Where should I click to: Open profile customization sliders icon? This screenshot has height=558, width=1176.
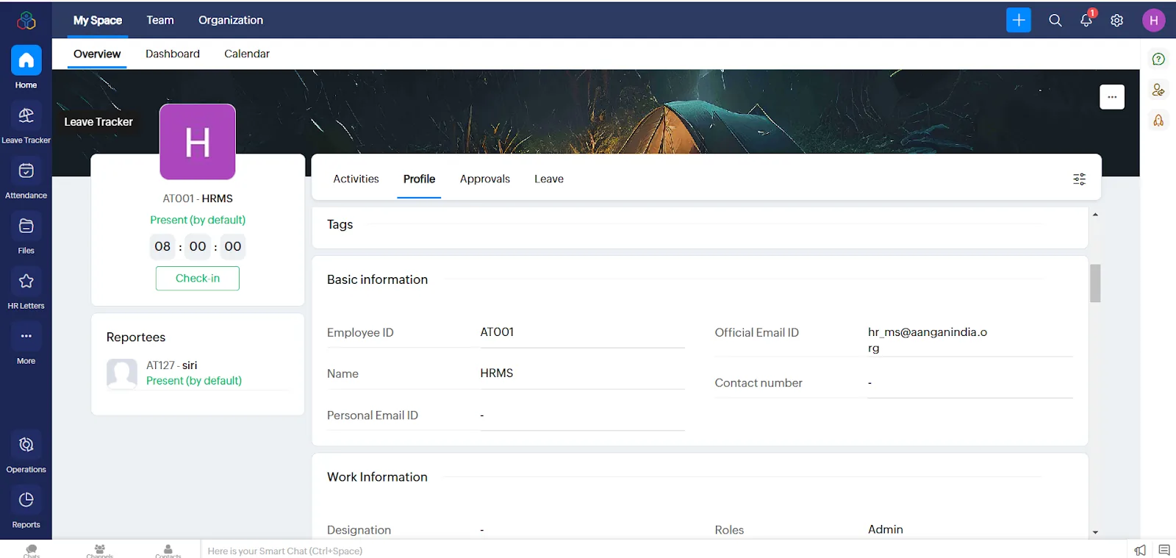click(1079, 179)
